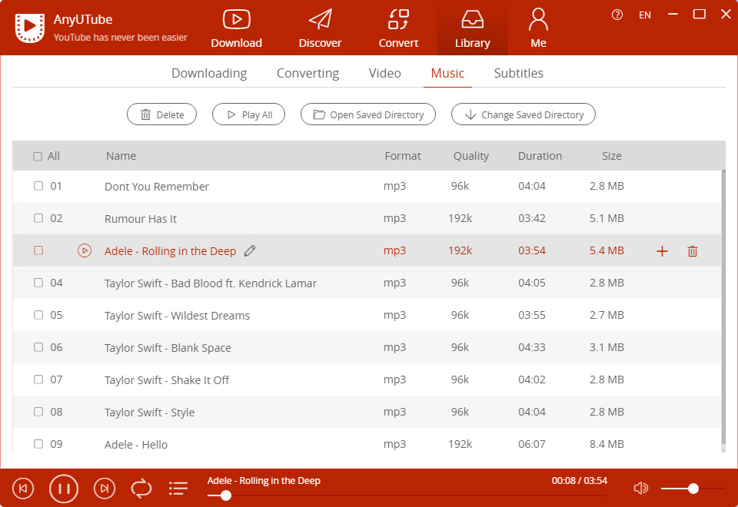Check the box for Bad Blood row
The width and height of the screenshot is (738, 507).
click(x=38, y=283)
